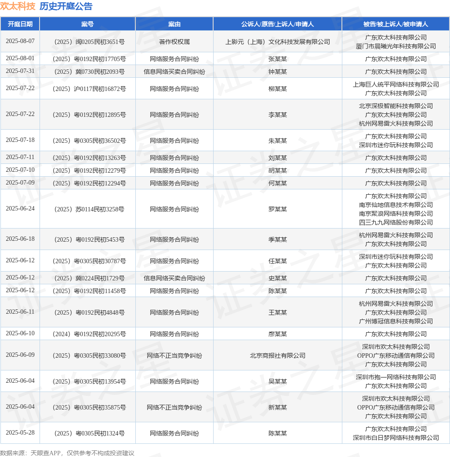The height and width of the screenshot is (457, 450).
Task: Click plaintiff 季某某
Action: tap(277, 239)
